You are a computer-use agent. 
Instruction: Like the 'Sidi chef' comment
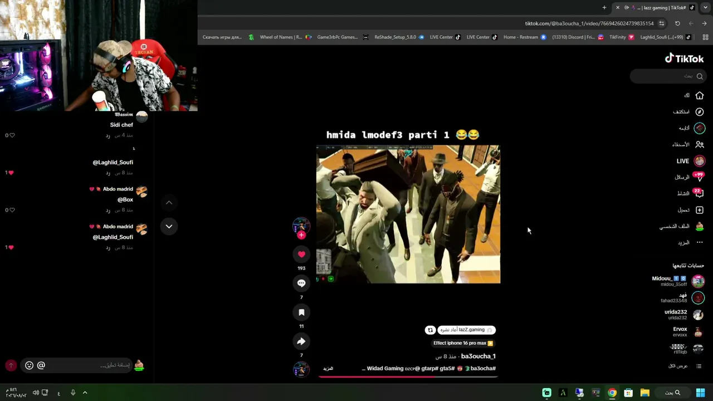[11, 135]
